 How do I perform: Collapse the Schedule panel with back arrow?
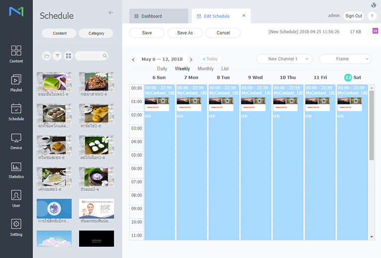[111, 12]
